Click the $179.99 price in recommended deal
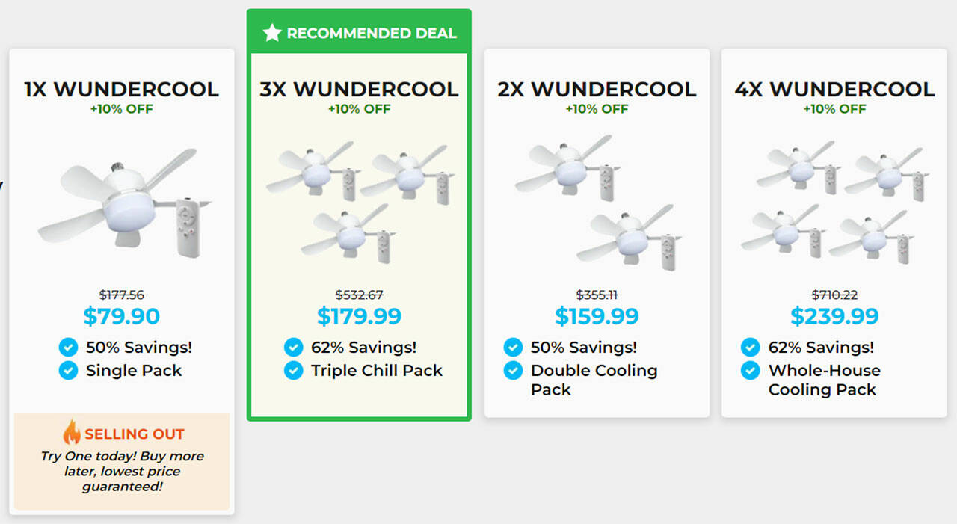Viewport: 957px width, 524px height. tap(359, 316)
